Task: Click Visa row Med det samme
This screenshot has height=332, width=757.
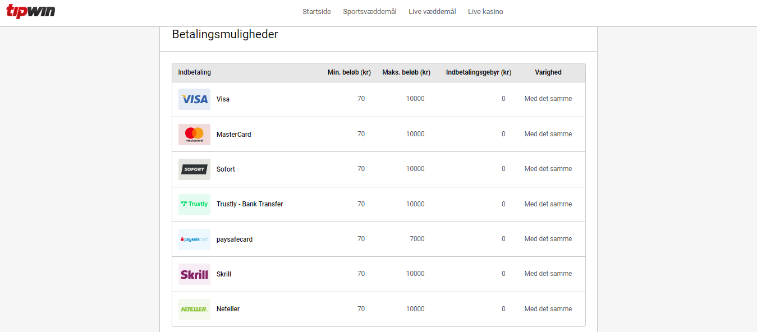Action: [x=548, y=99]
